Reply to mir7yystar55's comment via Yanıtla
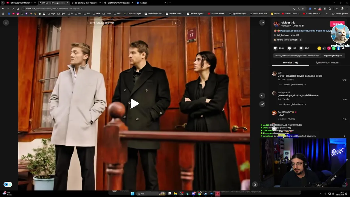Viewport: 350px width, 197px height. (x=286, y=99)
